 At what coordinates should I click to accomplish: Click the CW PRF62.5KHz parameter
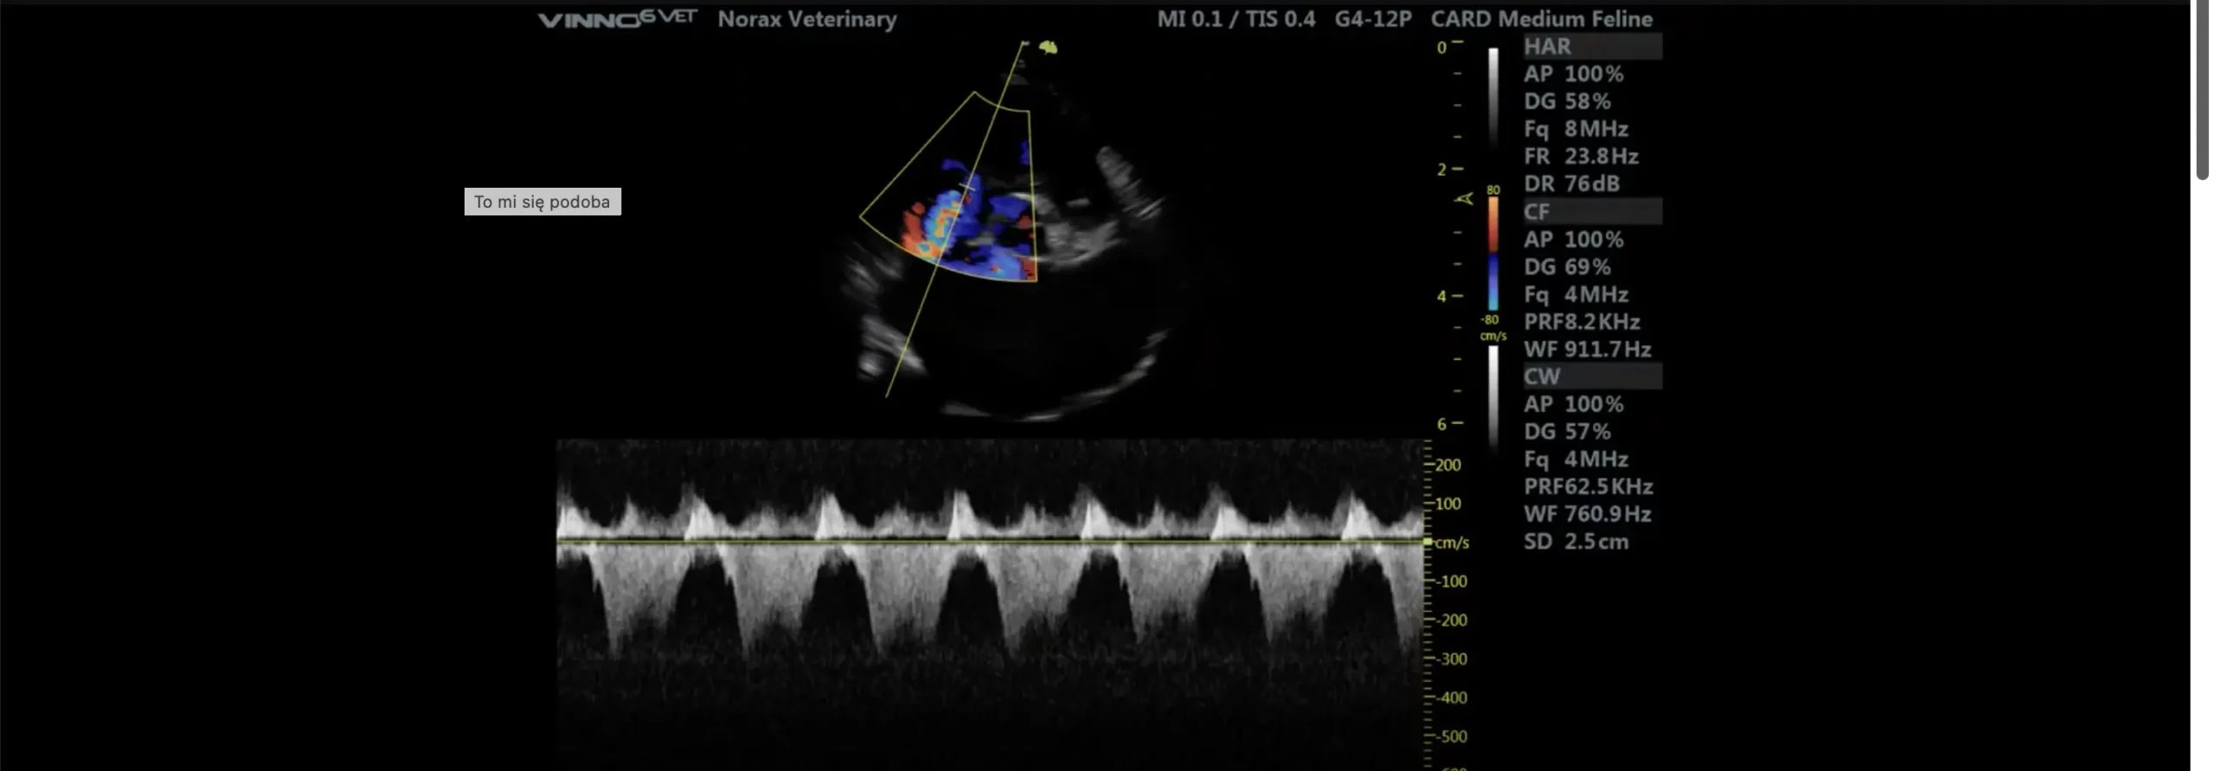pyautogui.click(x=1588, y=486)
